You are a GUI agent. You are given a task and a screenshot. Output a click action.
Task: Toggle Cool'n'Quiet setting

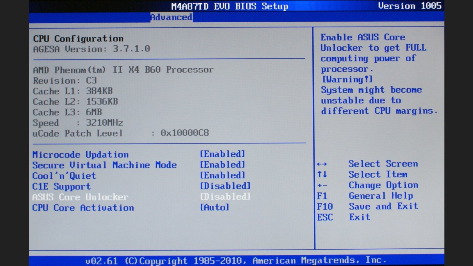click(64, 175)
